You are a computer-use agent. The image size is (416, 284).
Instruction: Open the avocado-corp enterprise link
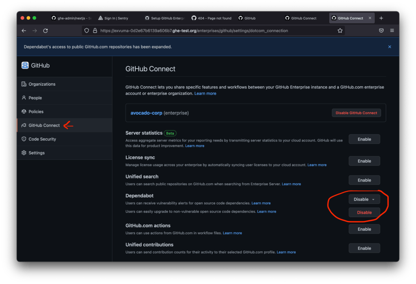(x=146, y=113)
